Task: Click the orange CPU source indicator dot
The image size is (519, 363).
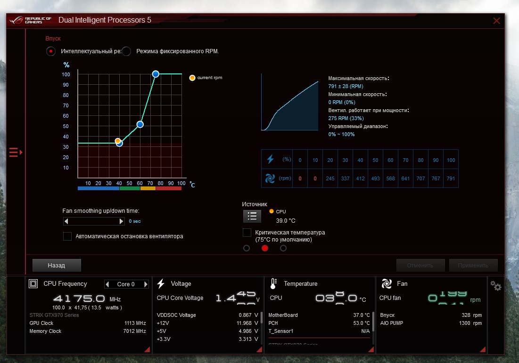Action: click(272, 211)
